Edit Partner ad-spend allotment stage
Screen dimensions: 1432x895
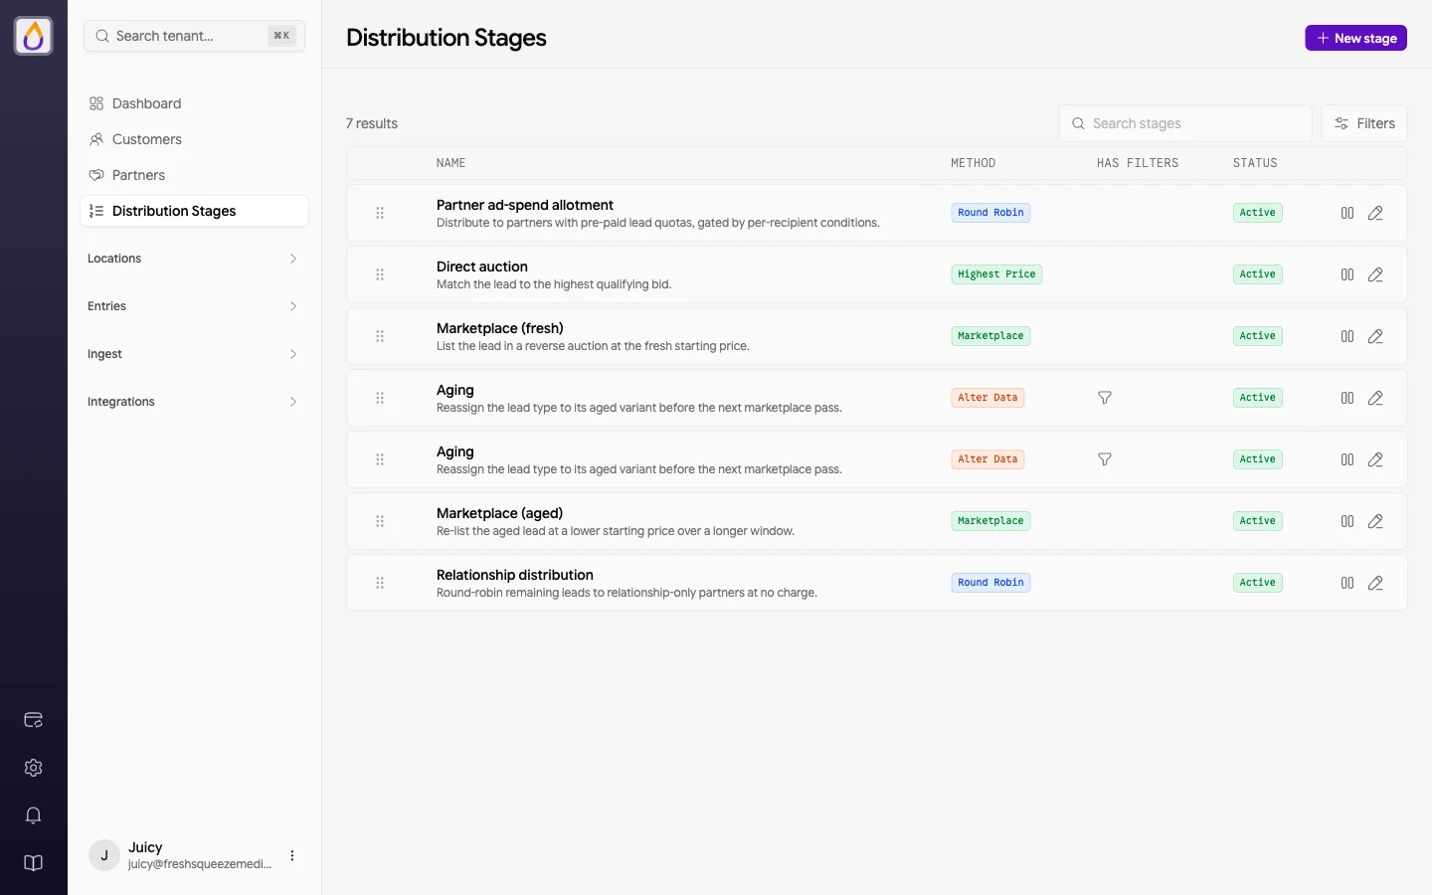point(1375,213)
